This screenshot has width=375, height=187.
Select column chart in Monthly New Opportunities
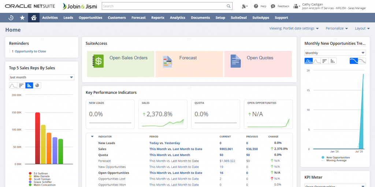(x=333, y=61)
